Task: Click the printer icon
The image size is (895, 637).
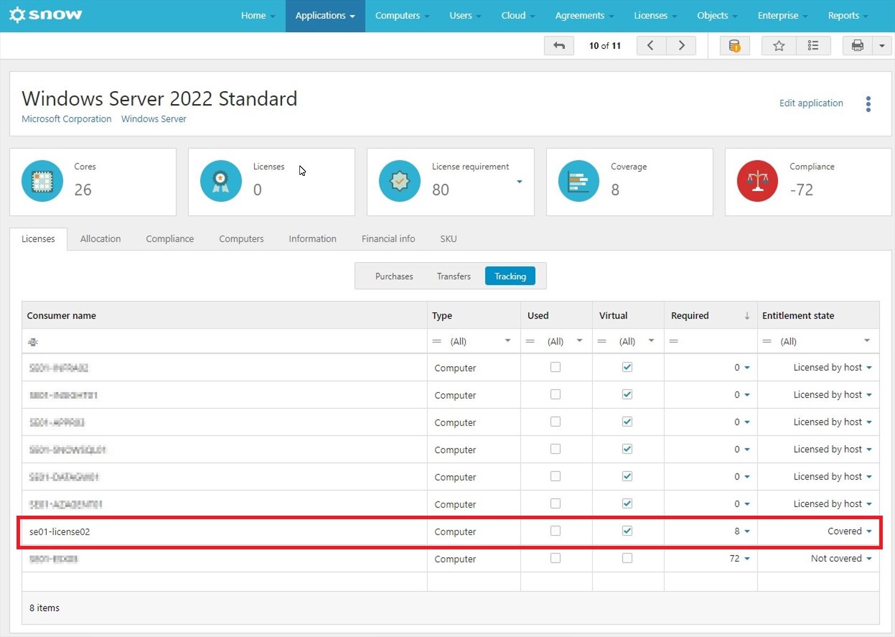Action: 857,46
